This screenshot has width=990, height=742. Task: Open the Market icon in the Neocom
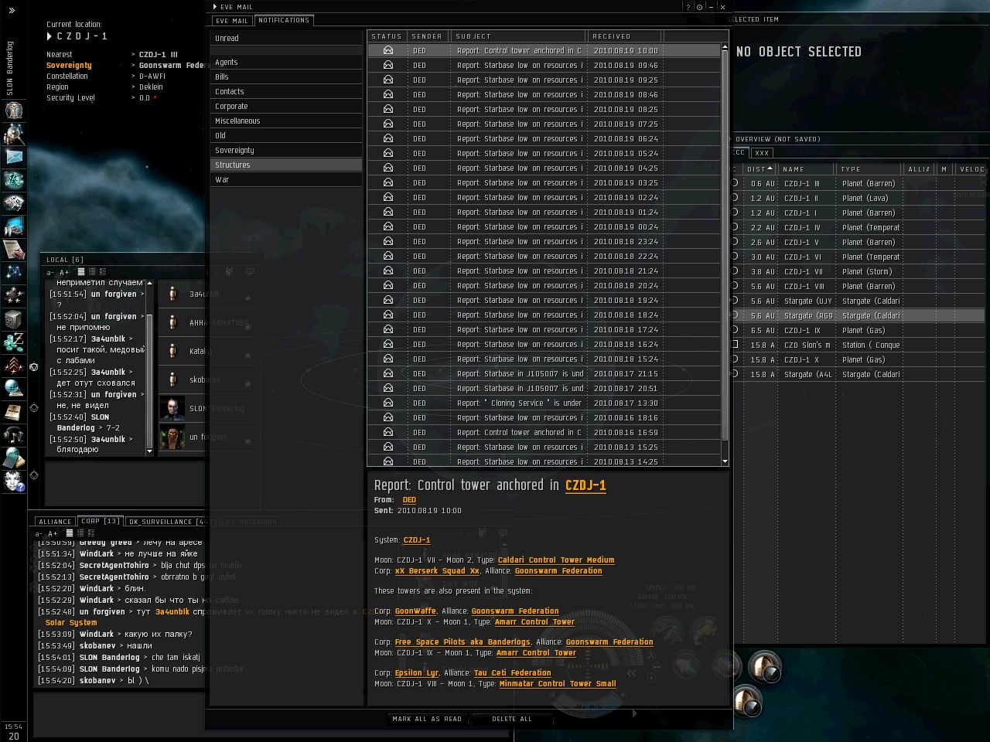pos(14,203)
